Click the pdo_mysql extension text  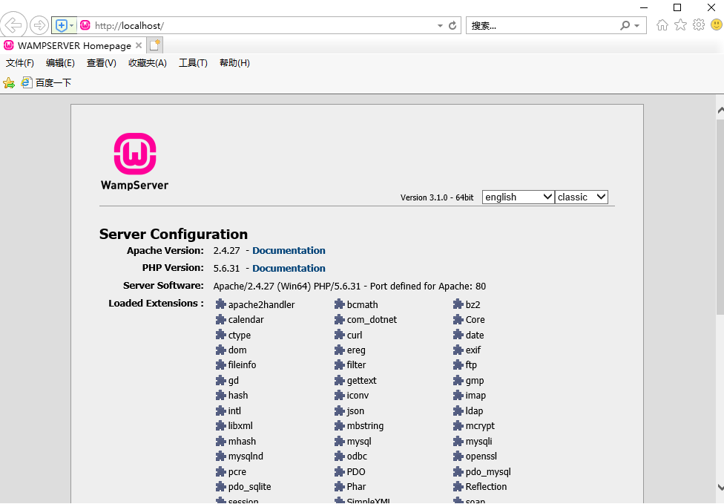488,471
